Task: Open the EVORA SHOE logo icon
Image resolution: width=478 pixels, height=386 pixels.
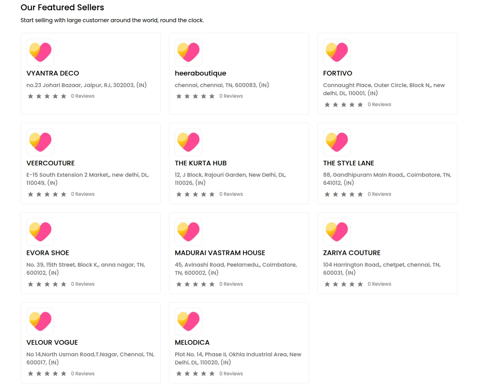Action: pos(40,232)
